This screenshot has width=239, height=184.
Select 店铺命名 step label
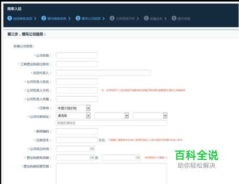coord(156,19)
